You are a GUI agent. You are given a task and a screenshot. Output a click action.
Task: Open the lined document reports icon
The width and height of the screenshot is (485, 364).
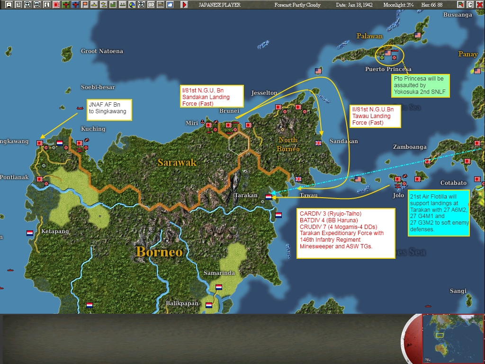click(18, 5)
